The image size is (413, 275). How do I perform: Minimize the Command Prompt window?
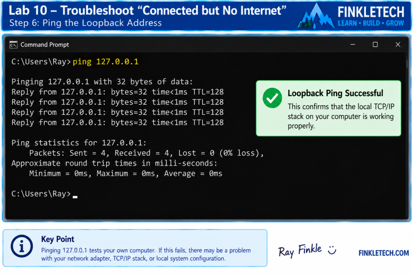(353, 45)
